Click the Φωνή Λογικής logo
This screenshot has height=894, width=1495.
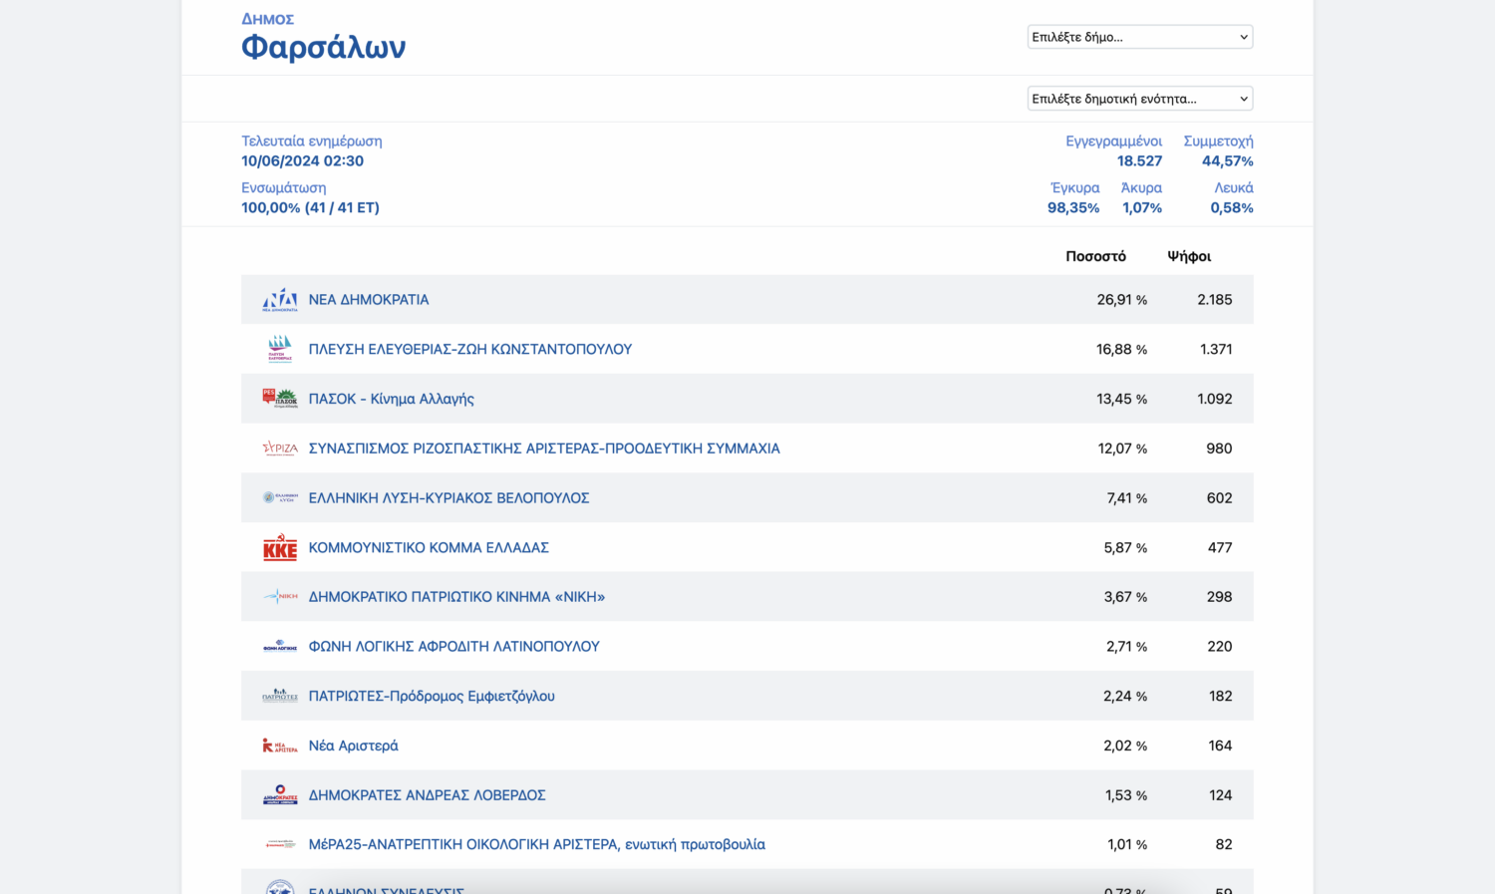pos(280,647)
